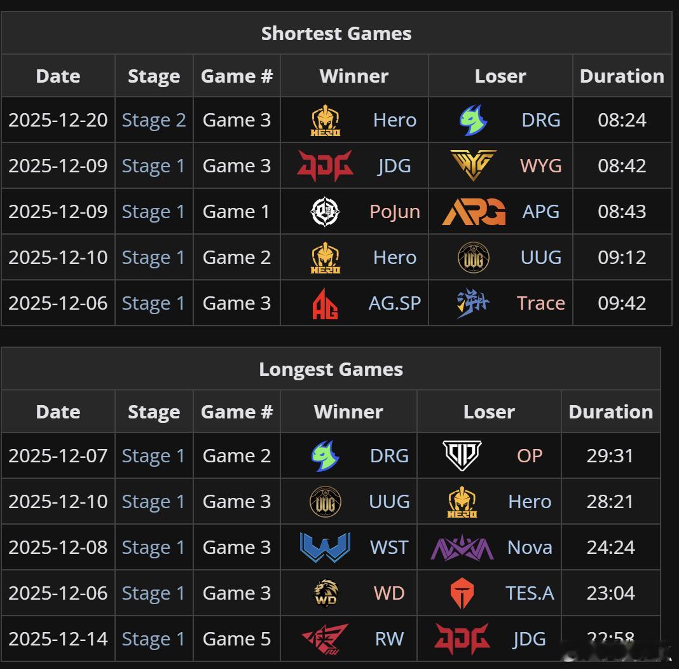The width and height of the screenshot is (679, 669).
Task: Click the Duration header in Shortest Games
Action: (x=622, y=76)
